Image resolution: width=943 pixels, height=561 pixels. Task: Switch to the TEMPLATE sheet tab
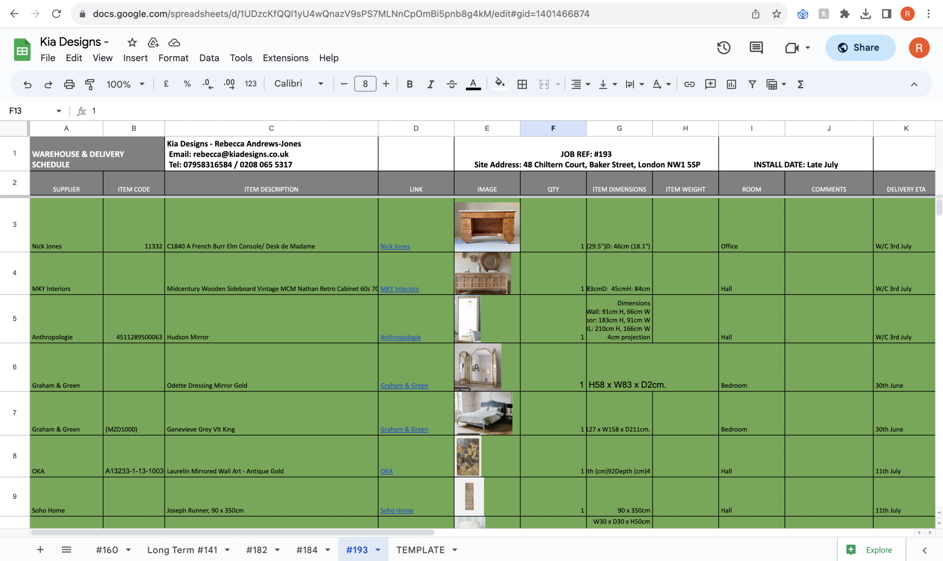[x=420, y=550]
